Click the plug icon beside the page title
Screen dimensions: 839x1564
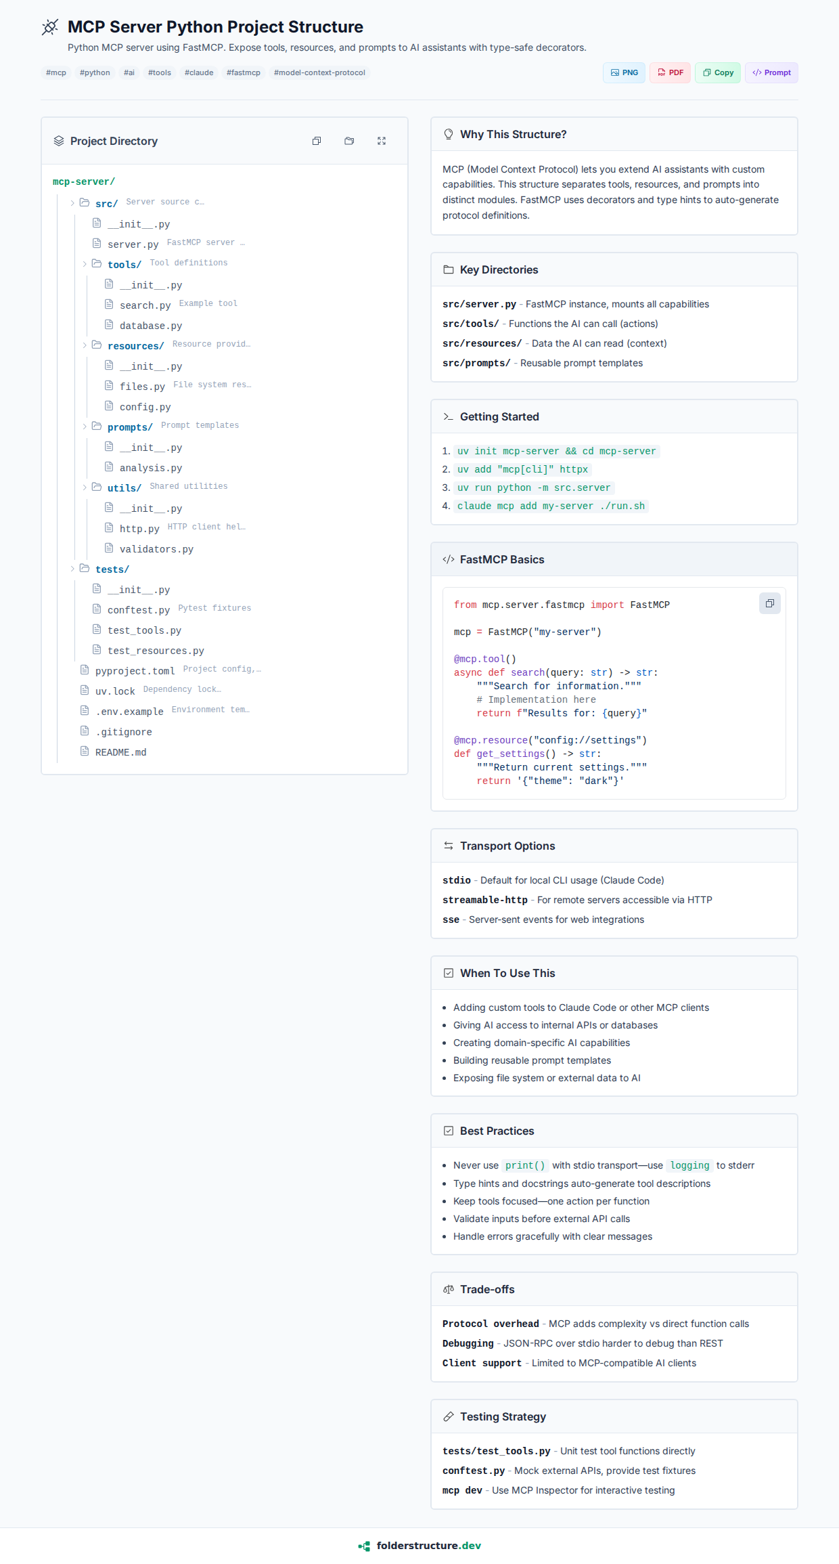(x=50, y=27)
